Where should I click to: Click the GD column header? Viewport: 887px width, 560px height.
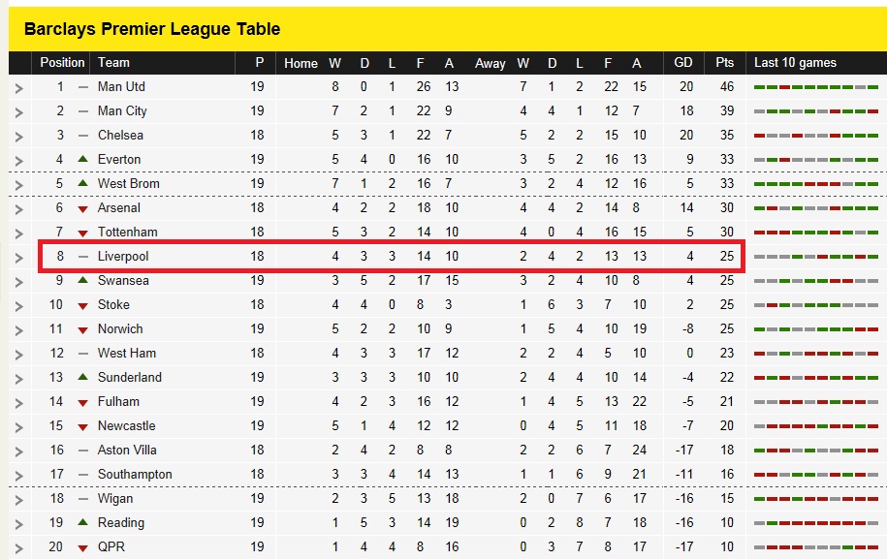pyautogui.click(x=683, y=62)
